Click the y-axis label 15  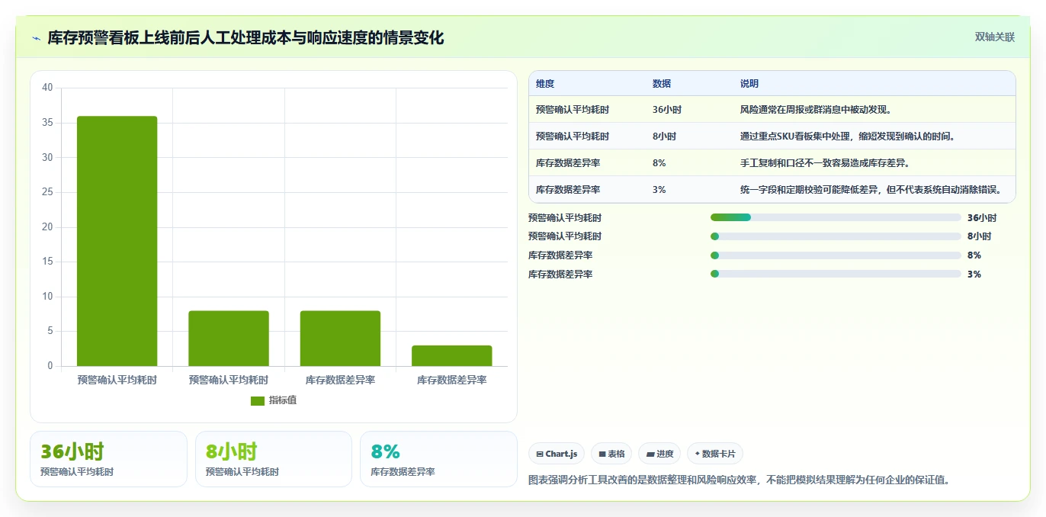pos(47,262)
